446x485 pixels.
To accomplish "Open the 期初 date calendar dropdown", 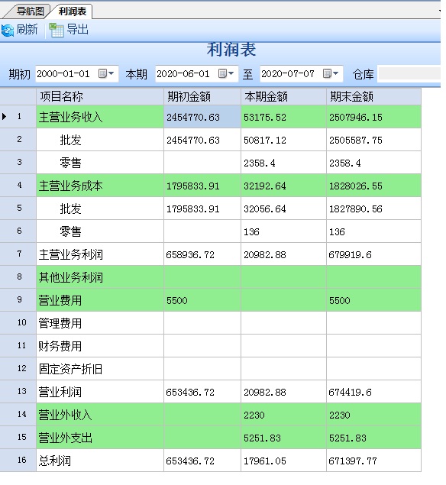I will pos(106,73).
